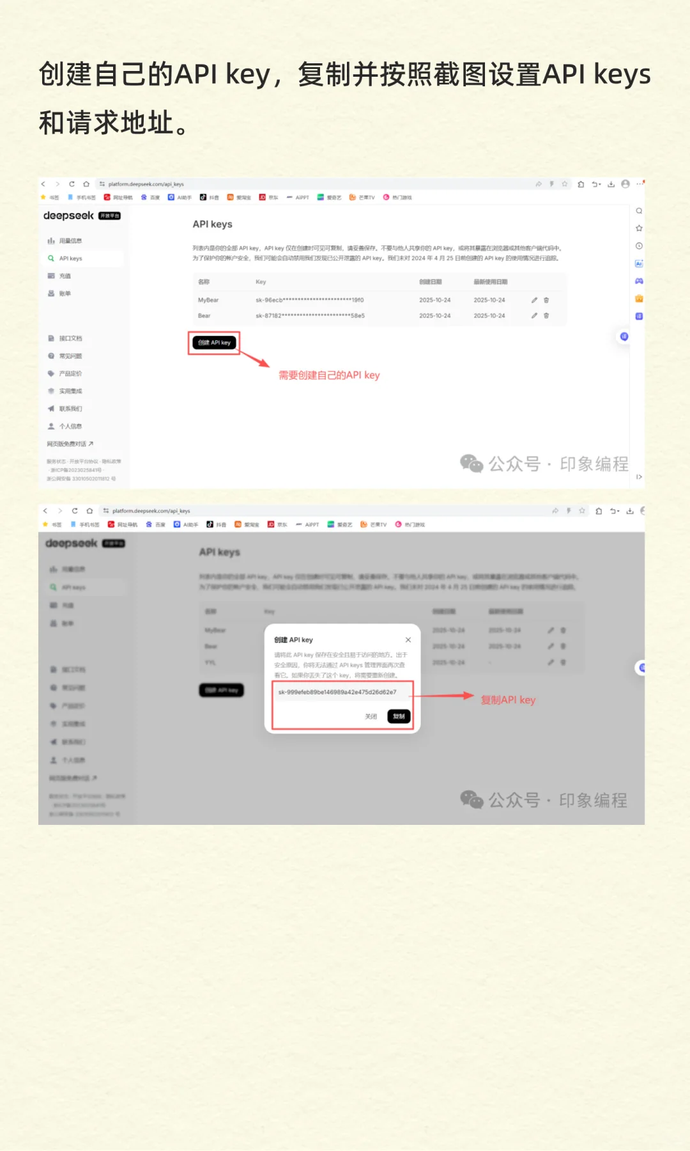Image resolution: width=690 pixels, height=1151 pixels.
Task: Click the game controller icon in first screenshot's right sidebar
Action: [x=639, y=281]
